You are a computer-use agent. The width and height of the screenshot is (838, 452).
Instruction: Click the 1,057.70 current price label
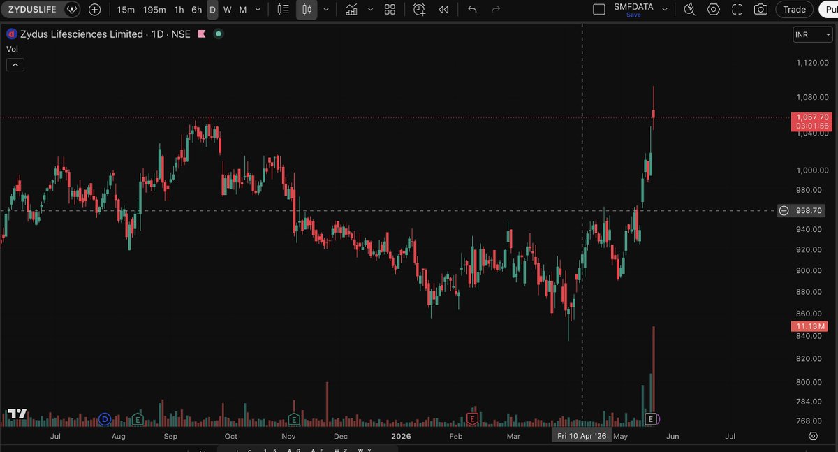811,117
